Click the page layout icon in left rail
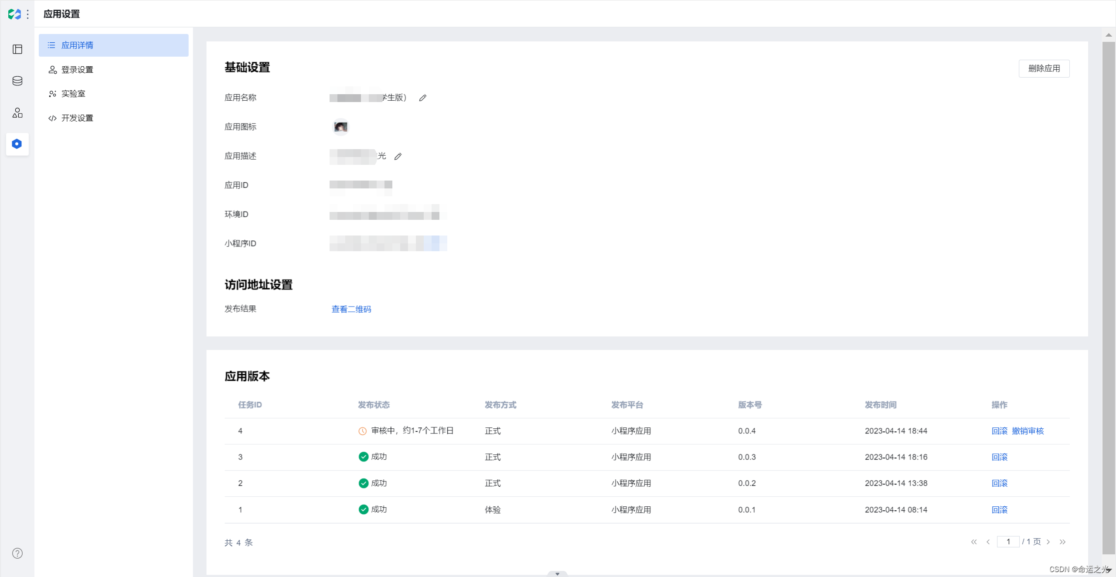 (x=17, y=49)
